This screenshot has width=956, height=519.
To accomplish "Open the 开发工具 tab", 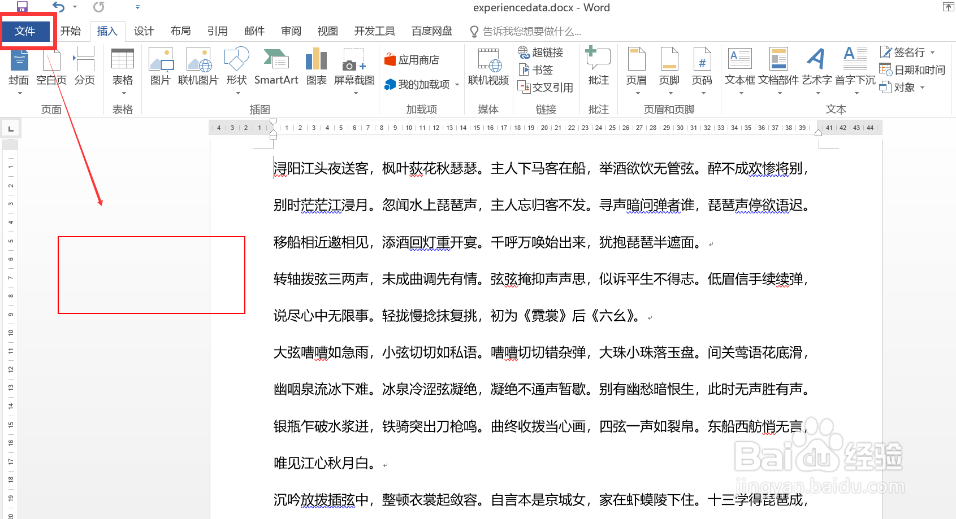I will (374, 31).
